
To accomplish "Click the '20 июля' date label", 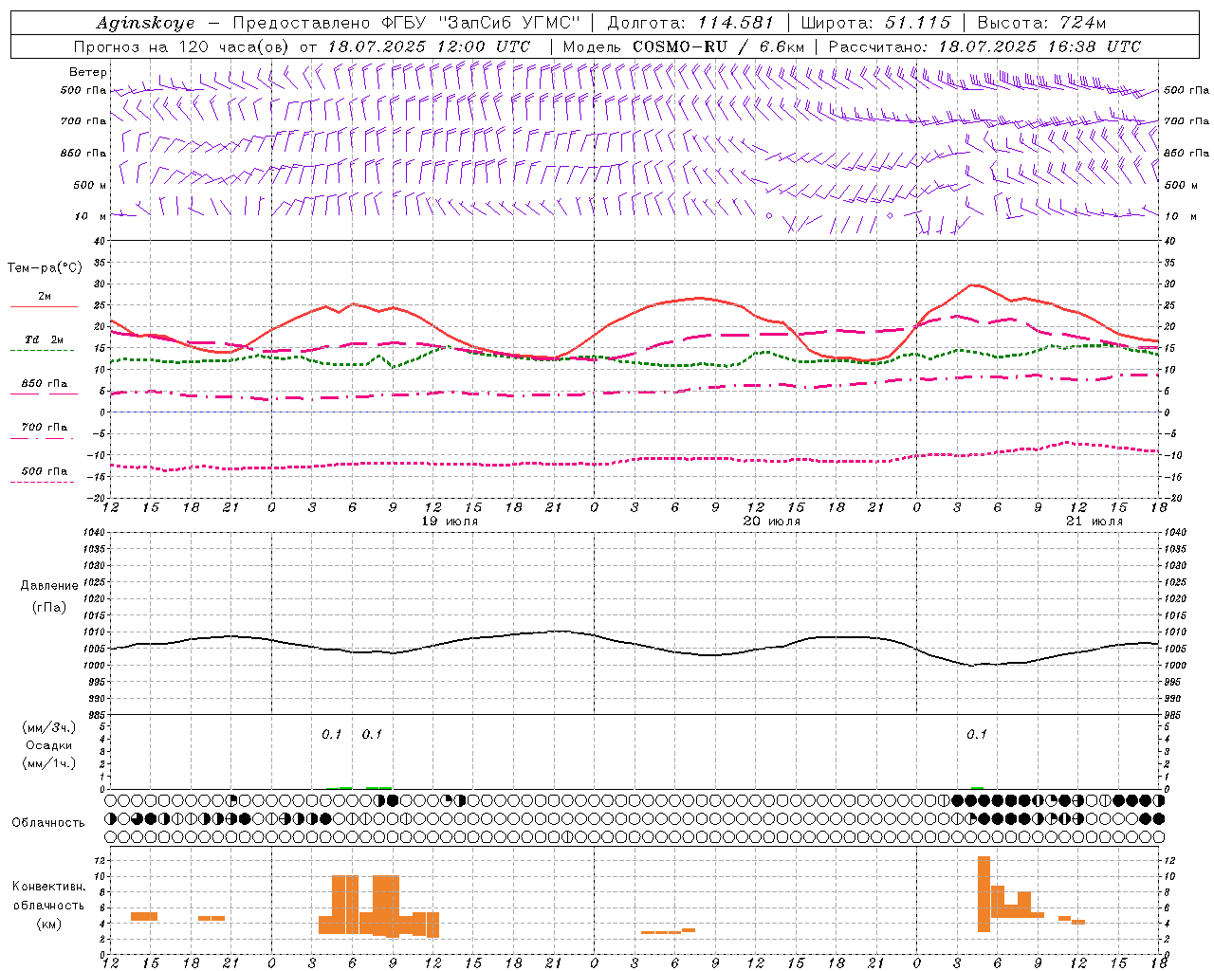I will (772, 522).
